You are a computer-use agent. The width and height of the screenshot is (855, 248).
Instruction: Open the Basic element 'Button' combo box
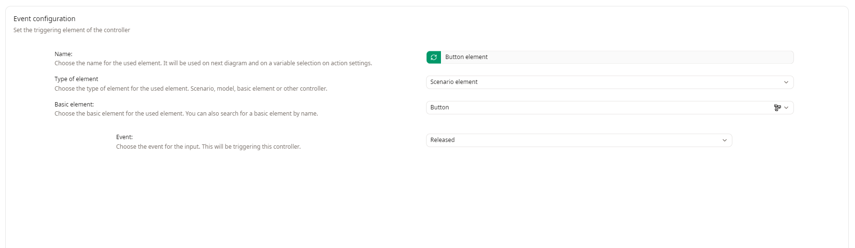point(596,108)
